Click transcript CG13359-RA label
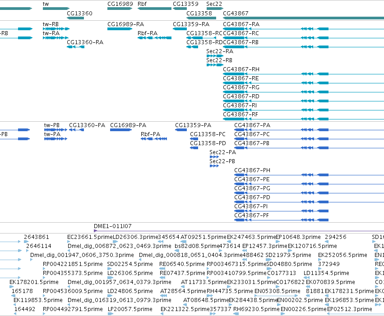This screenshot has width=384, height=316. point(191,24)
